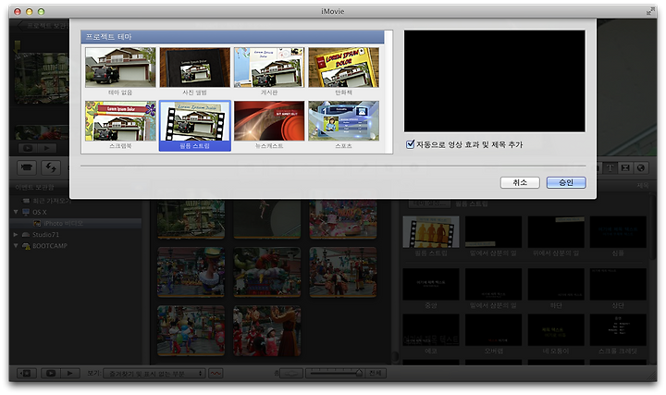666x395 pixels.
Task: Open camera import with camcorder icon
Action: pyautogui.click(x=27, y=167)
